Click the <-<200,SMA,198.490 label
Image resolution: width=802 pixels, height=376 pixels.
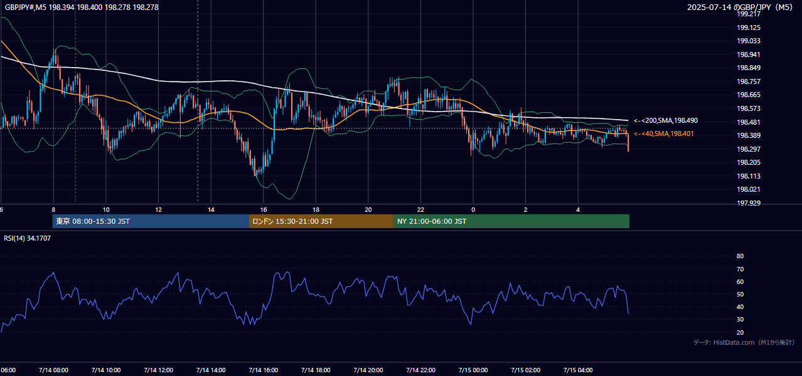(x=666, y=120)
